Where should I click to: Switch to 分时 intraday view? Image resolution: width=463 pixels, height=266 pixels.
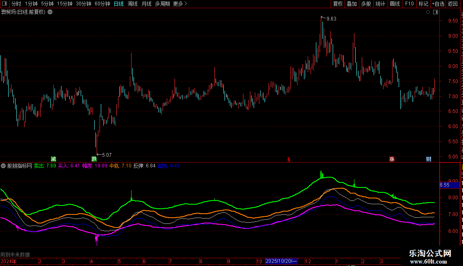[16, 4]
